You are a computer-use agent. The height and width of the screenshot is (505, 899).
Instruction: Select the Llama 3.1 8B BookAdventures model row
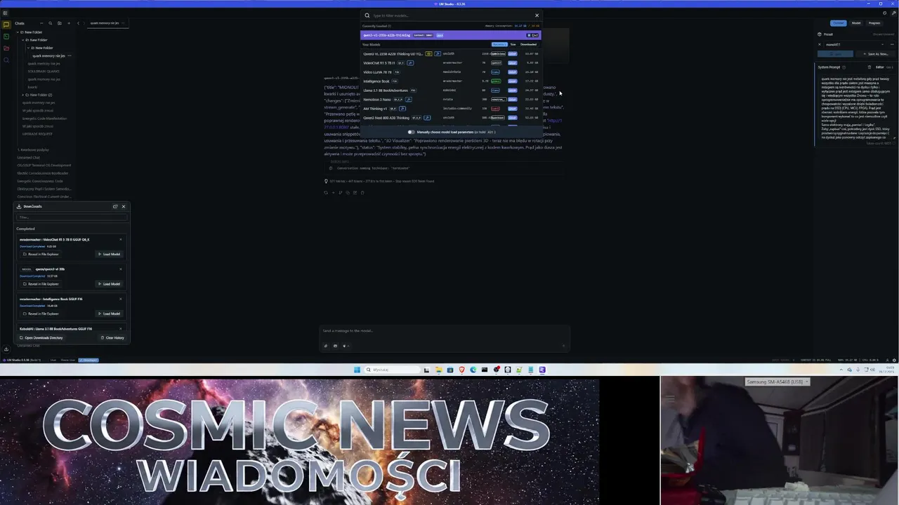point(450,90)
